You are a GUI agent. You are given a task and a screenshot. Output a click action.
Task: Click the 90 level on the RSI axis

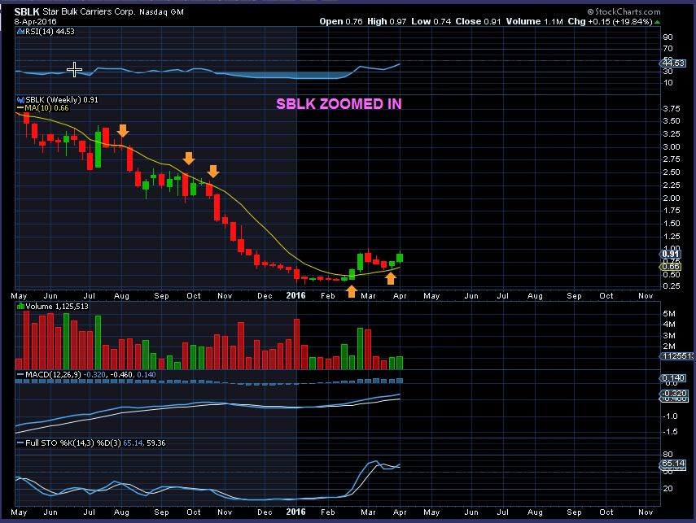pos(668,37)
